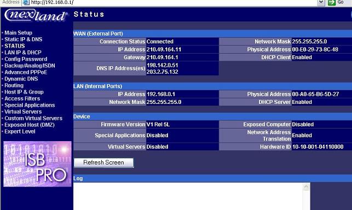The width and height of the screenshot is (352, 210).
Task: Navigate to Backup/Analog/ISDN settings
Action: click(30, 66)
